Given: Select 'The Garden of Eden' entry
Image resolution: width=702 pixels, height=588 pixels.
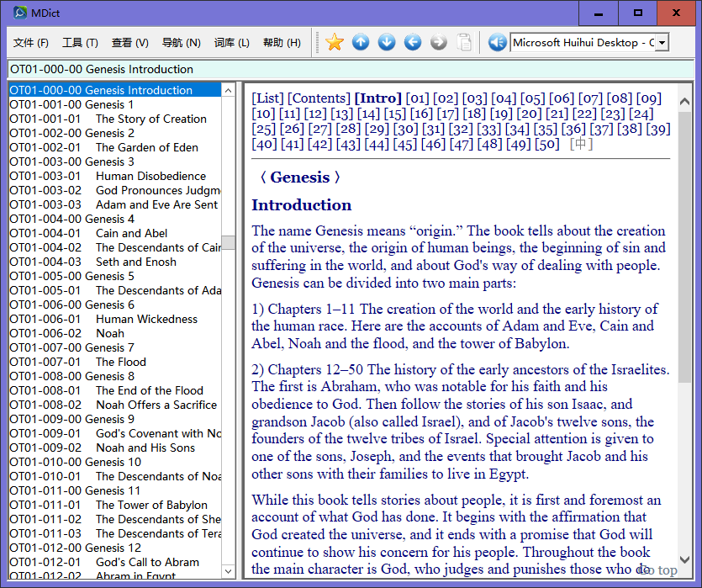Looking at the screenshot, I should click(x=115, y=147).
